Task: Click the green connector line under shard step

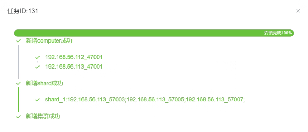Action: pos(18,100)
